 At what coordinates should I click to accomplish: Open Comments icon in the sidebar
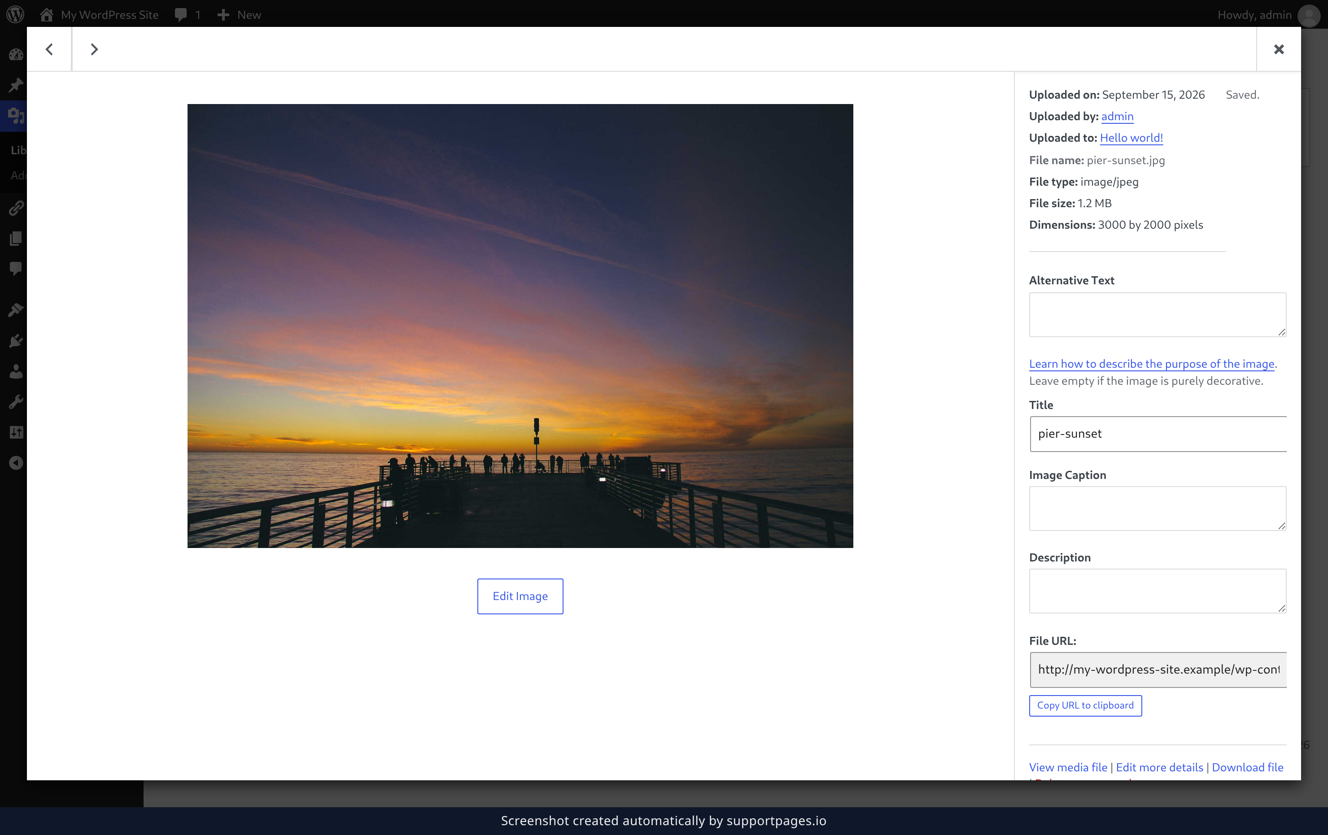pyautogui.click(x=15, y=269)
